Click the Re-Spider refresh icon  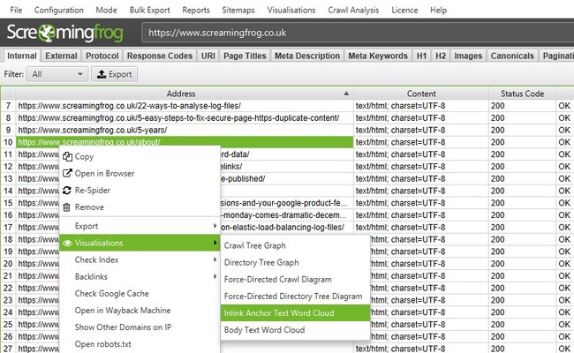pos(66,191)
